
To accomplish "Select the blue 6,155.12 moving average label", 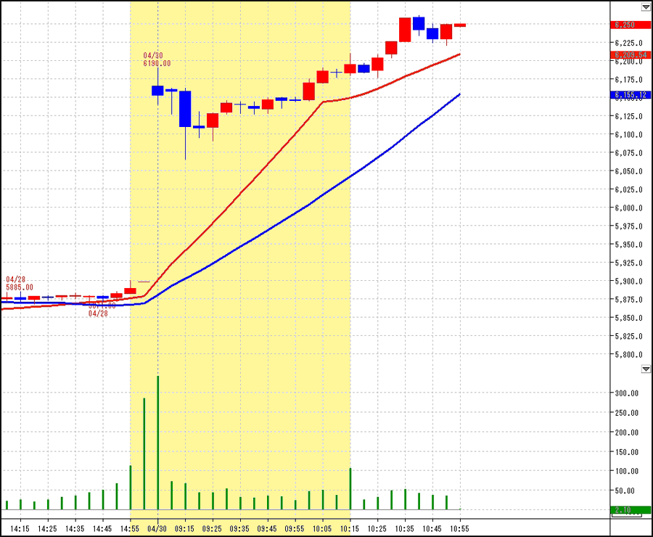I will 631,95.
